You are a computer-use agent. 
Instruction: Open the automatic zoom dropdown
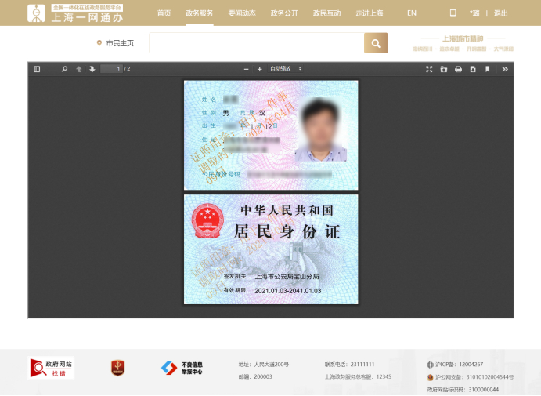pyautogui.click(x=286, y=69)
